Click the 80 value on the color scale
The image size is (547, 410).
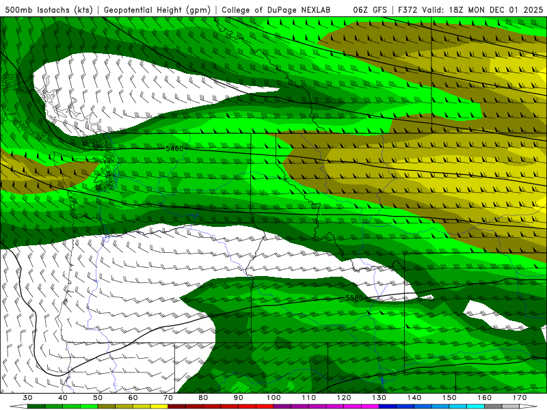203,398
